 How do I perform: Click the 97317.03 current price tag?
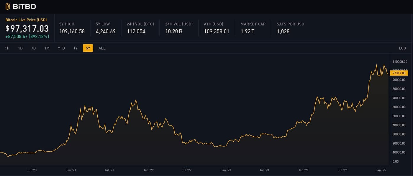click(x=399, y=73)
